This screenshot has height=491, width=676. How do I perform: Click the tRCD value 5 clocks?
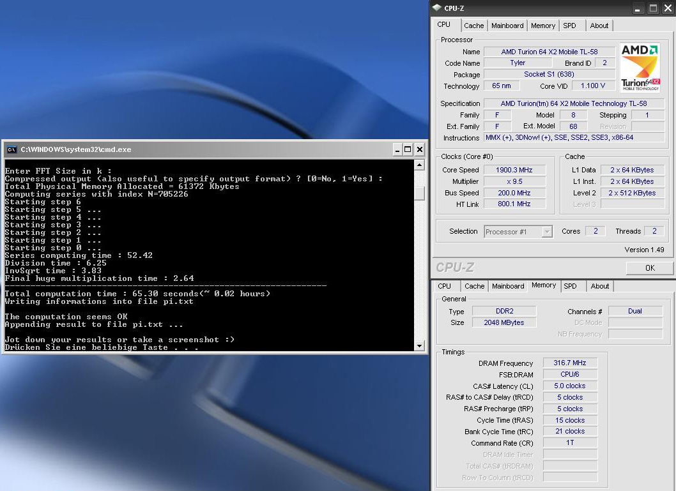(570, 398)
